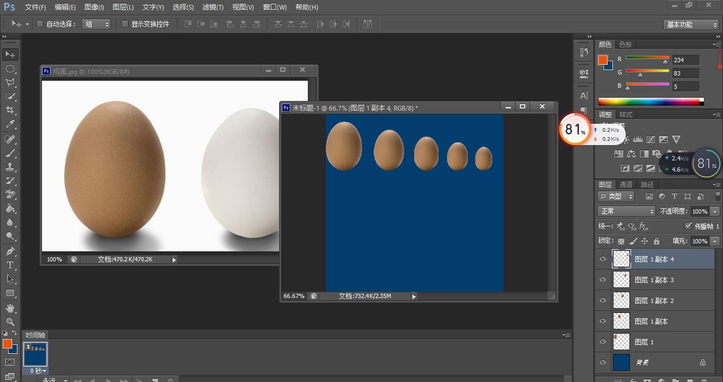This screenshot has height=382, width=723.
Task: Enable the 自动选择 checkbox
Action: click(x=40, y=24)
